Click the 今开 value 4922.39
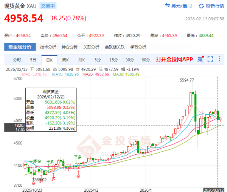227x192 pixels. pyautogui.click(x=96, y=35)
